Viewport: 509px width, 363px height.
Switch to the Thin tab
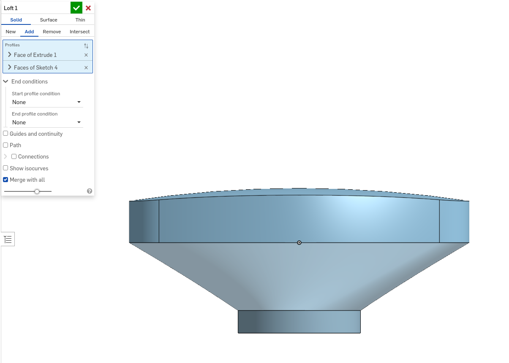coord(80,20)
